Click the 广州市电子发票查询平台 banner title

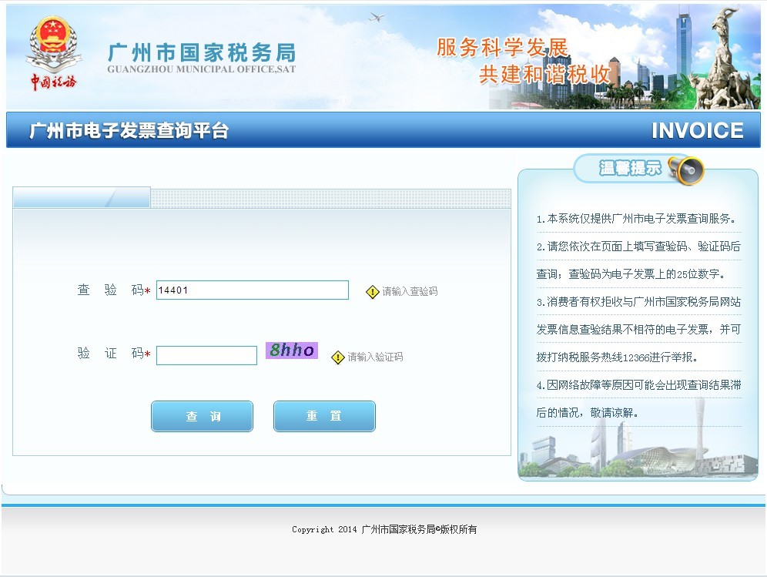pyautogui.click(x=129, y=130)
